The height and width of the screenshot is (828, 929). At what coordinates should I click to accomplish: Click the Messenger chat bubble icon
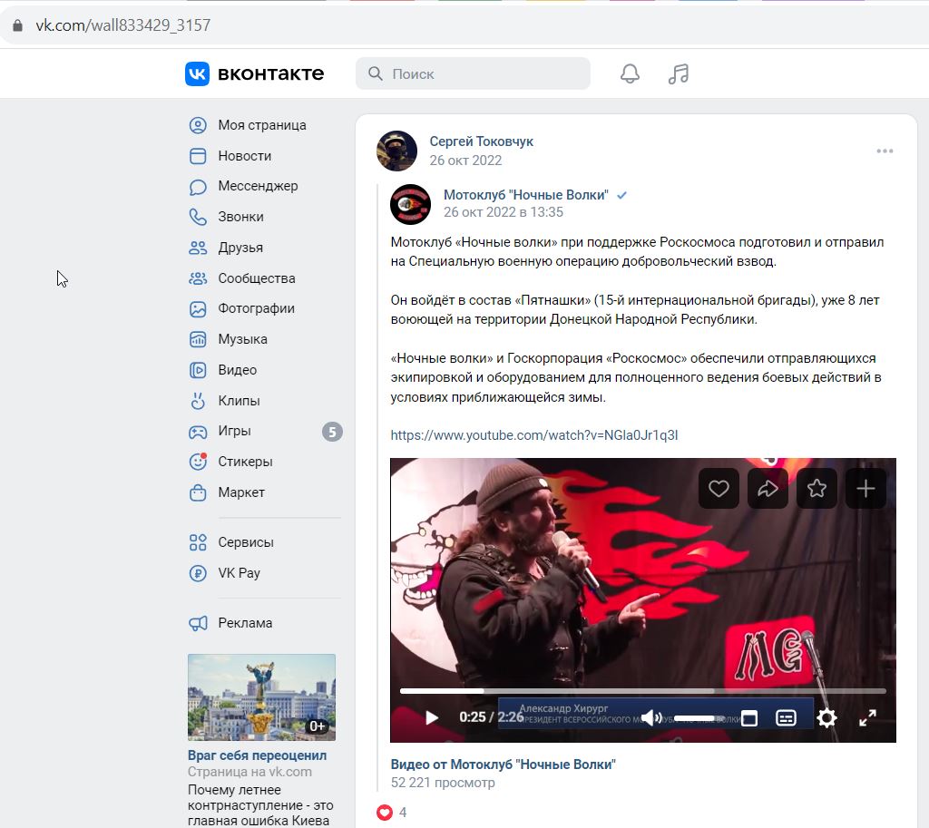click(197, 187)
